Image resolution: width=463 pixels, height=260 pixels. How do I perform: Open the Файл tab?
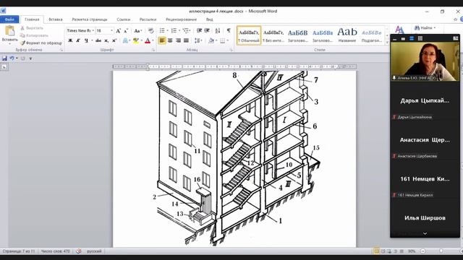(9, 19)
